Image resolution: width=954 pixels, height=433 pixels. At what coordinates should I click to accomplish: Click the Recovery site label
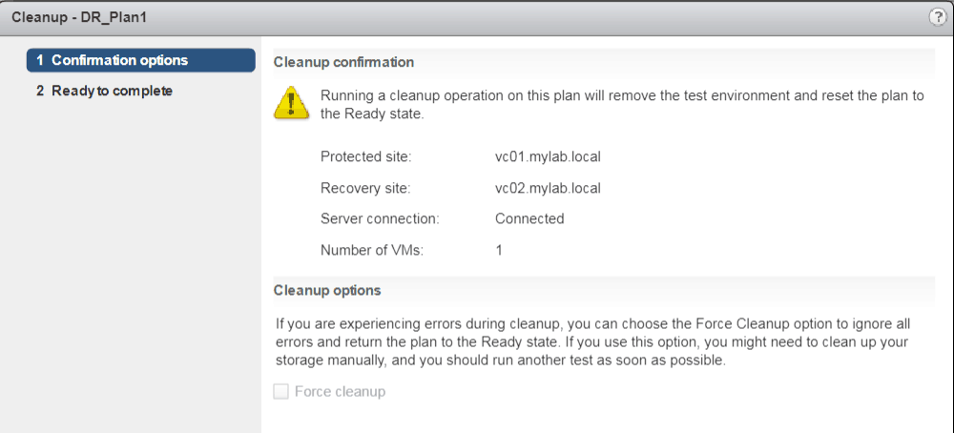(365, 188)
